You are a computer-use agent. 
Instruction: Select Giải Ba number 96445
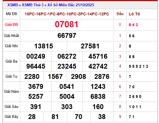click(x=36, y=66)
